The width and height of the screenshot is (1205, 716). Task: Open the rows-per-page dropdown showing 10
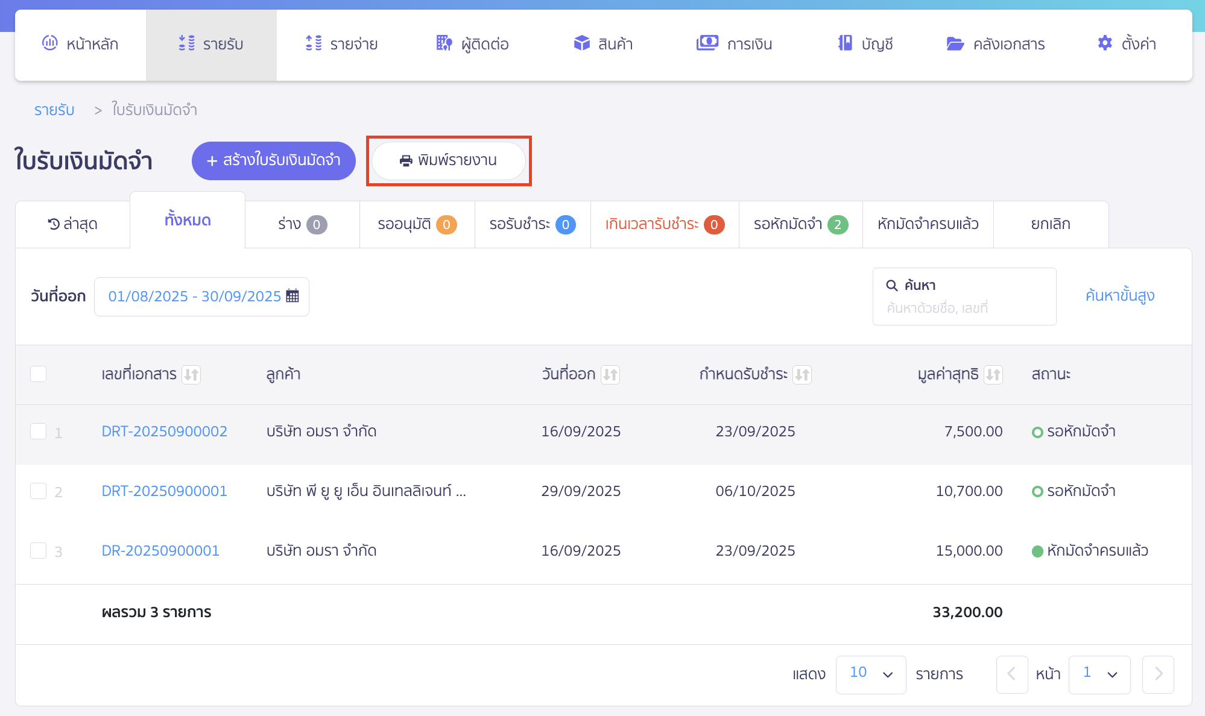coord(870,674)
